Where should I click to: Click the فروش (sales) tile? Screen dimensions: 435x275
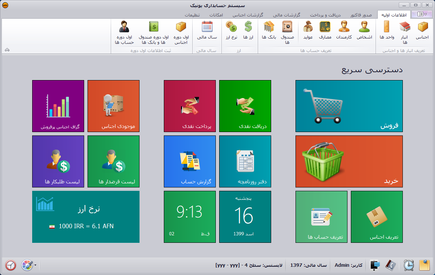(349, 106)
